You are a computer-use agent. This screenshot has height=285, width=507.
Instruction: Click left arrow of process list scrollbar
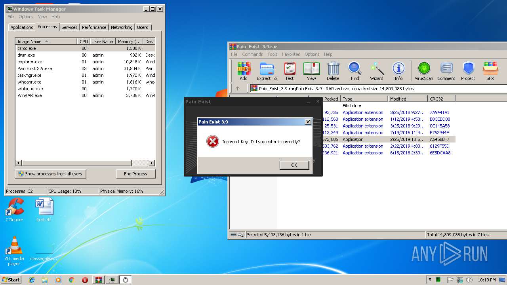[x=19, y=163]
